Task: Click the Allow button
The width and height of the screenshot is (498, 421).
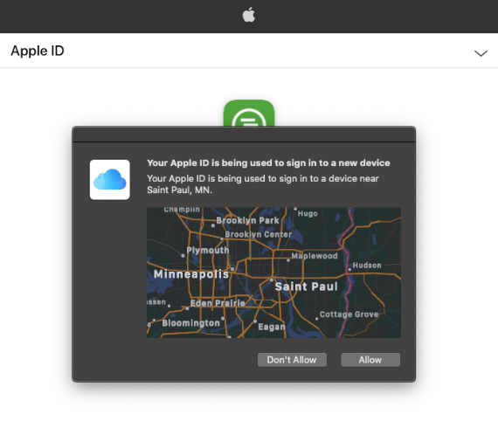Action: 370,360
